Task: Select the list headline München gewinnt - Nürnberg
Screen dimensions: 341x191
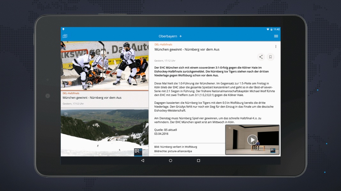Action: 92,98
